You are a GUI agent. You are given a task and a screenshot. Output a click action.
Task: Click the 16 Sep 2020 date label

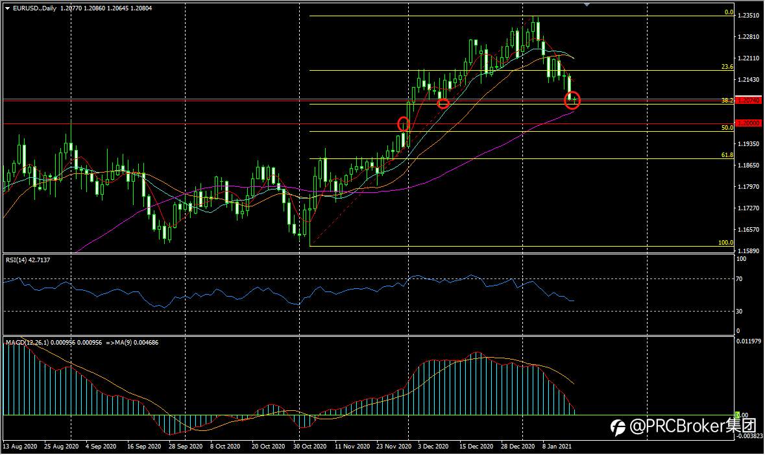click(x=144, y=447)
